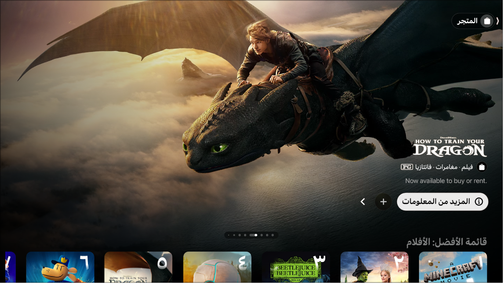The image size is (504, 284).
Task: Click the store bag icon beside فيلم genres
Action: (482, 167)
